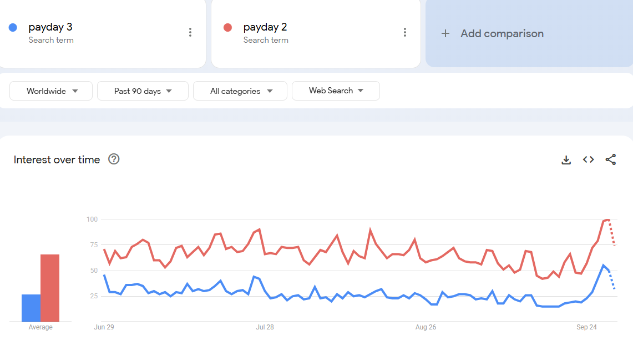Open payday 3 three-dot options menu
This screenshot has width=633, height=345.
point(190,32)
